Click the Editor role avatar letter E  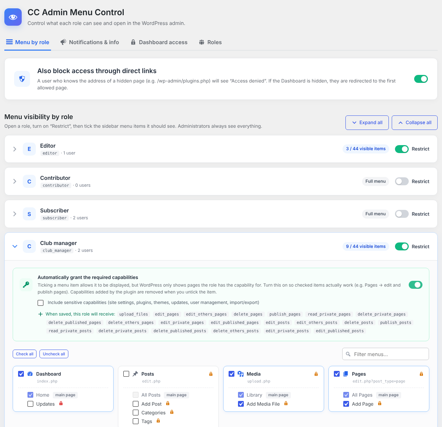click(29, 149)
